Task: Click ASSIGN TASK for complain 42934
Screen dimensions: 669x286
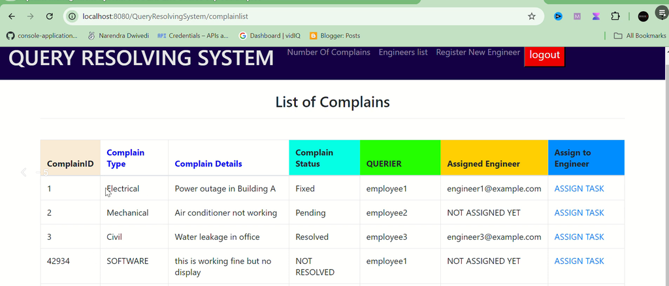Action: [579, 261]
